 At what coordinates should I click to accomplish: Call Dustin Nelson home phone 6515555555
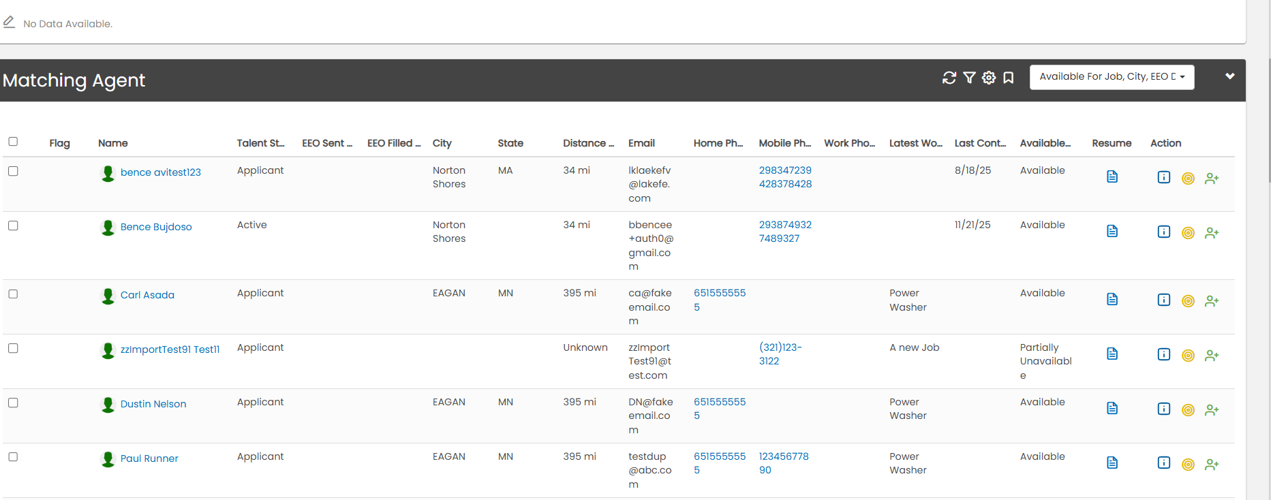(x=720, y=409)
